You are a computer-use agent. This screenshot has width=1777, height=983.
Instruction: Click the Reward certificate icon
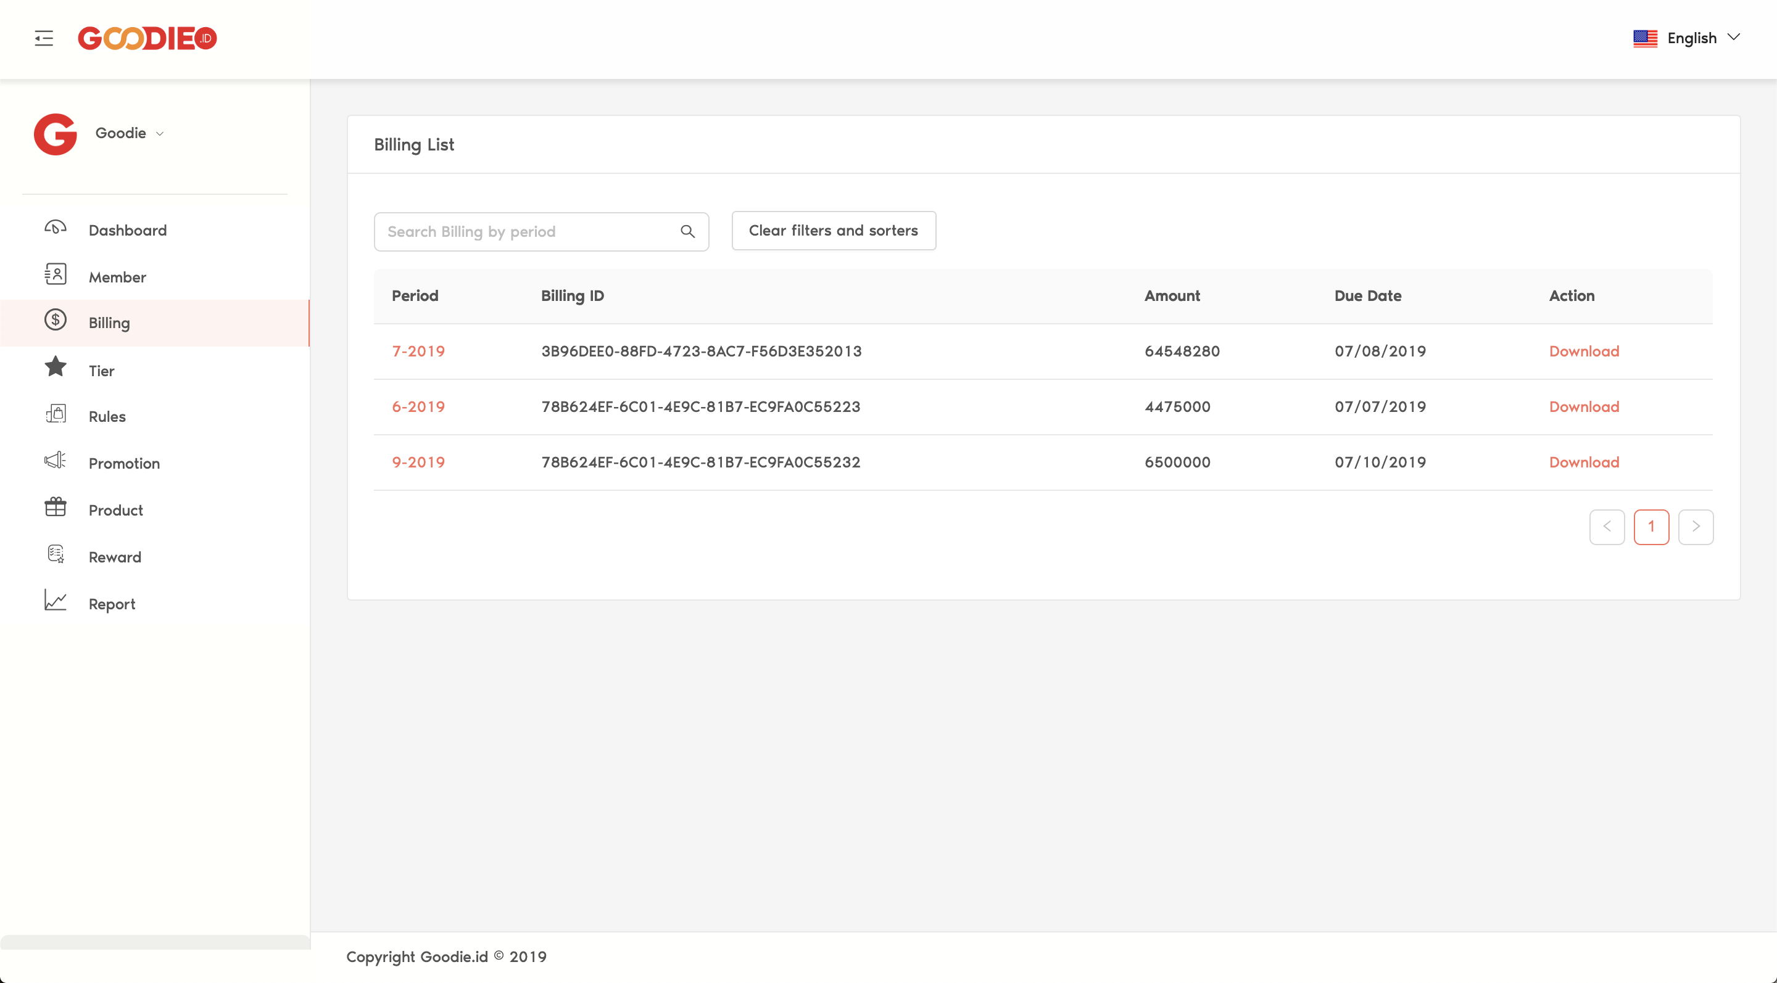(55, 554)
